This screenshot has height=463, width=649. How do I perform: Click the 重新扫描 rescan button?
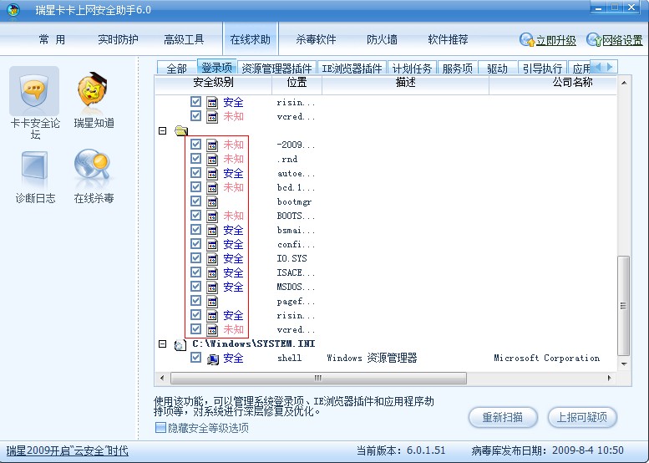coord(503,417)
